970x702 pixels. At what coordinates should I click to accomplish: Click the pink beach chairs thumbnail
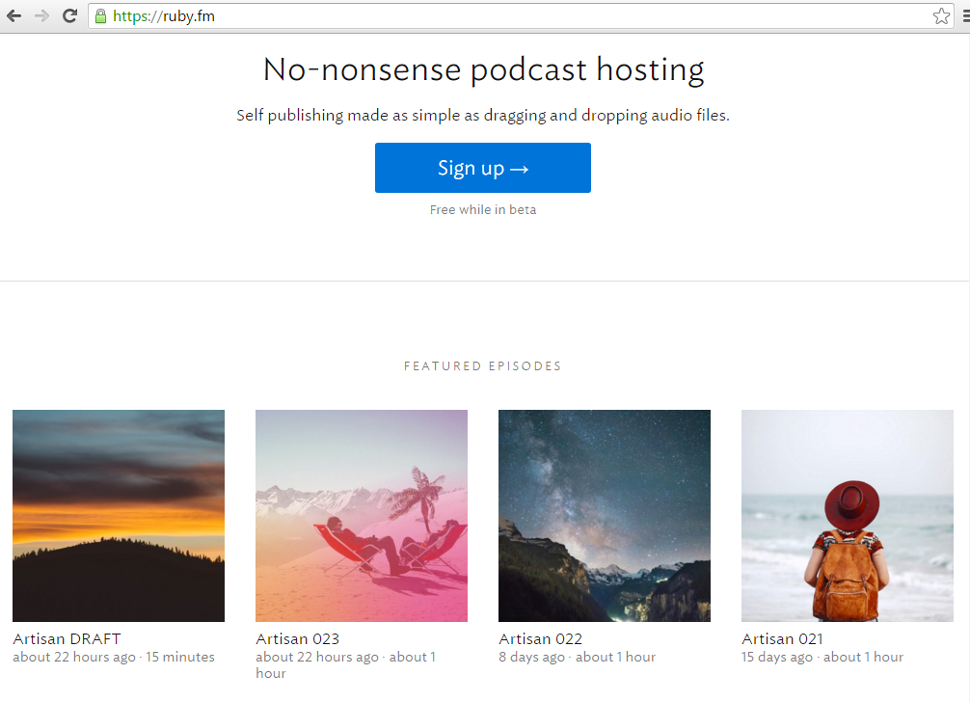click(361, 515)
